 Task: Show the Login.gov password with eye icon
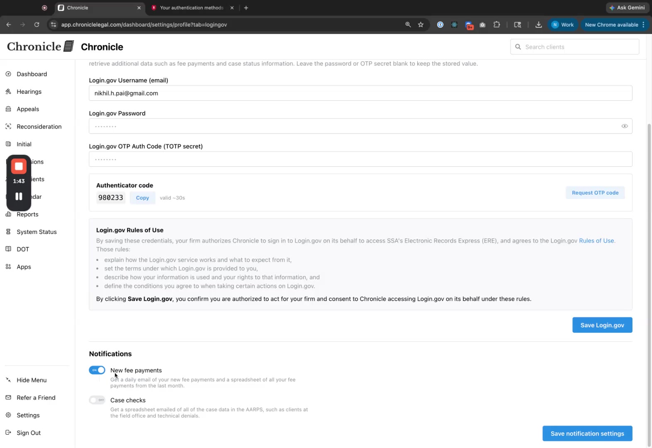click(624, 126)
